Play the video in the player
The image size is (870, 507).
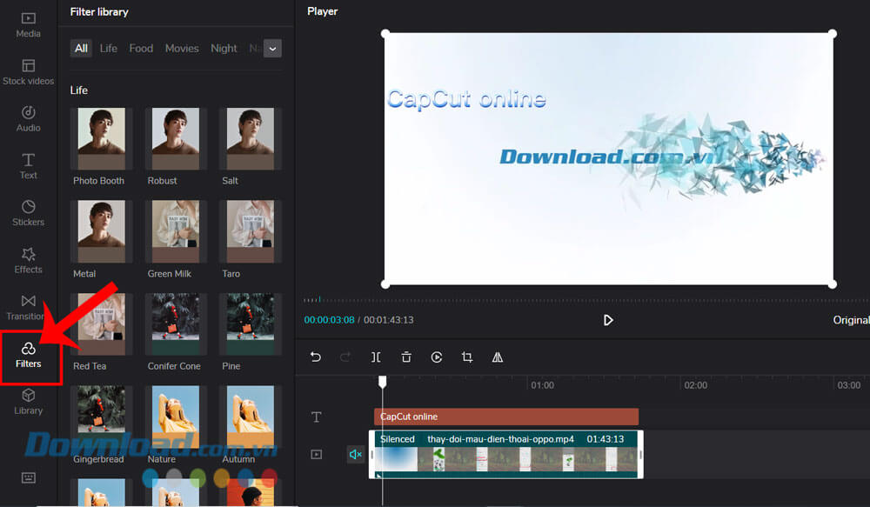pyautogui.click(x=608, y=320)
